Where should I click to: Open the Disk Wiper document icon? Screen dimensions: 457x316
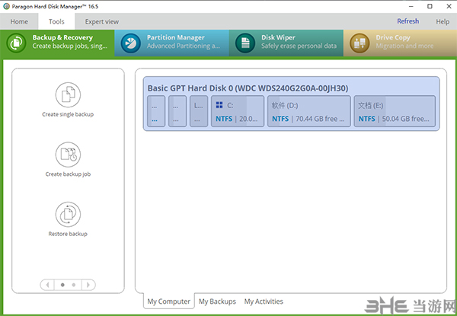pos(244,43)
